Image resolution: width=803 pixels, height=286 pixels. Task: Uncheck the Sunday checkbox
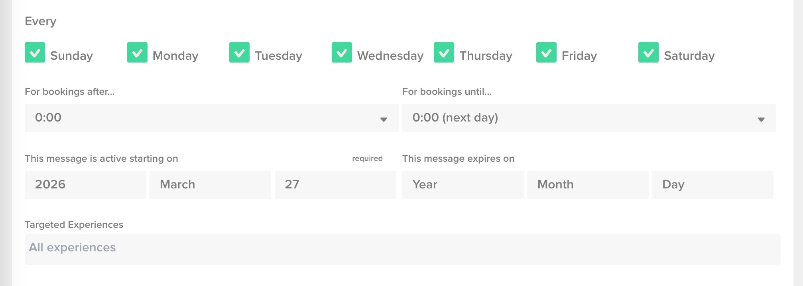(35, 53)
